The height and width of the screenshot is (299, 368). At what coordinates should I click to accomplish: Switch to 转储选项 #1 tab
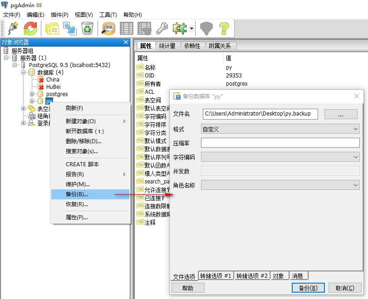(x=216, y=276)
